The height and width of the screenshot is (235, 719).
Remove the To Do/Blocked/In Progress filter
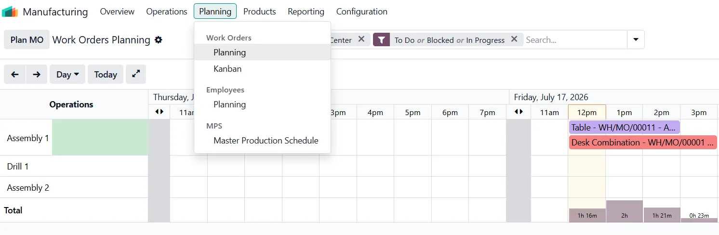514,39
